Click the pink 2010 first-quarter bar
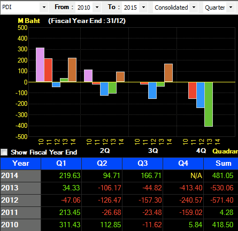The width and height of the screenshot is (238, 231). [40, 65]
